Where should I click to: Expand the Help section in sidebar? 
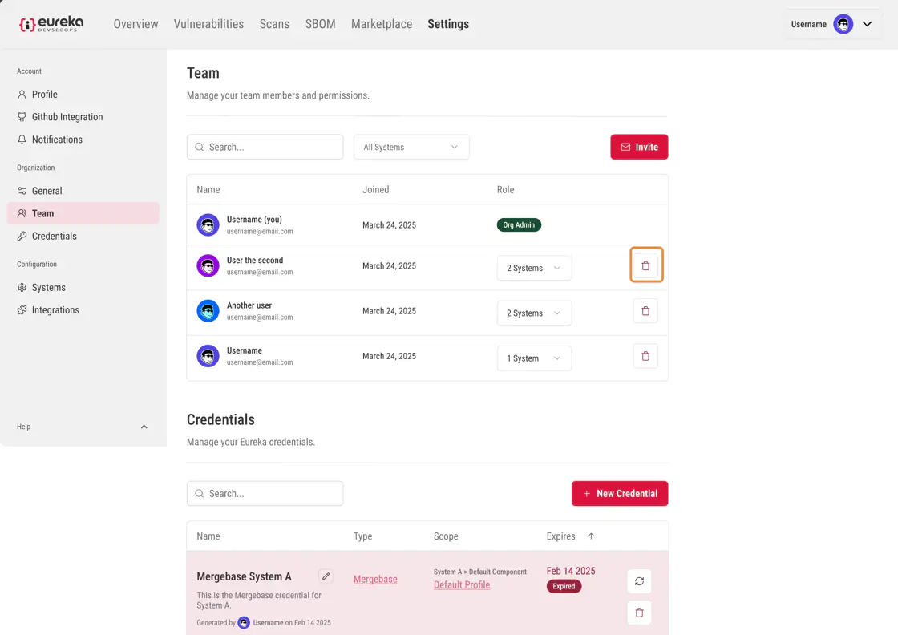tap(144, 427)
